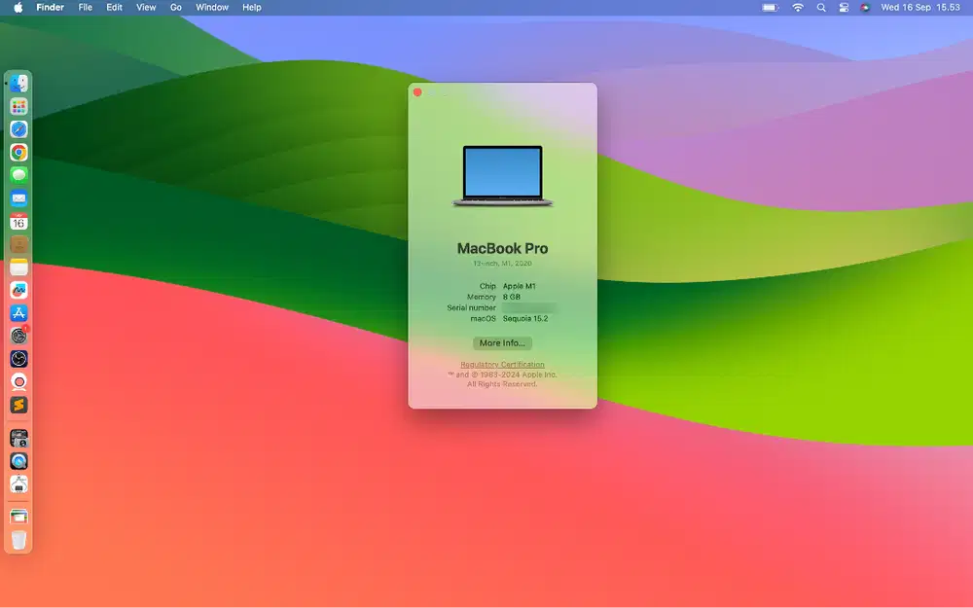Launch Sublime Text from the Dock
This screenshot has width=973, height=608.
click(x=18, y=405)
